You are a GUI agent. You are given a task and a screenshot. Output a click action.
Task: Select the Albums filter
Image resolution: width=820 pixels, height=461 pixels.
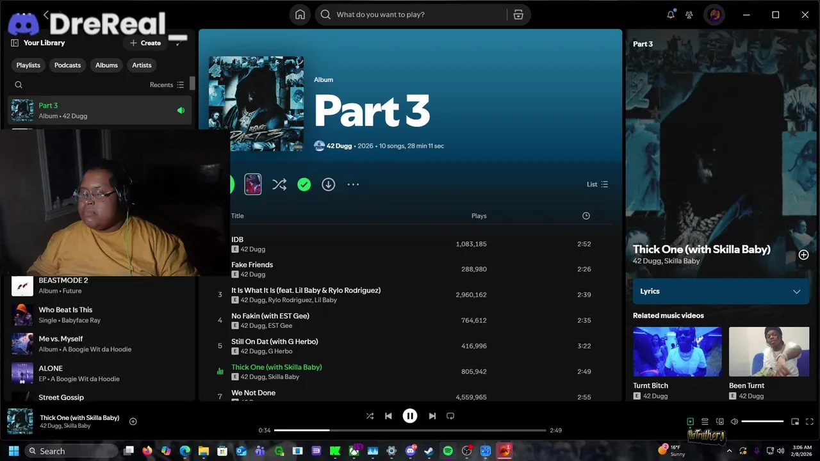(106, 65)
